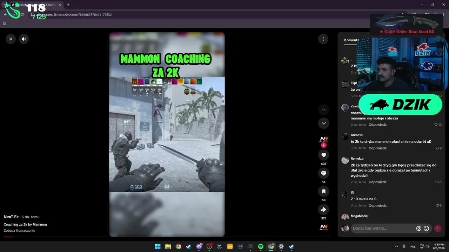
Task: Reply to Arcad1o's comment
Action: click(x=377, y=148)
